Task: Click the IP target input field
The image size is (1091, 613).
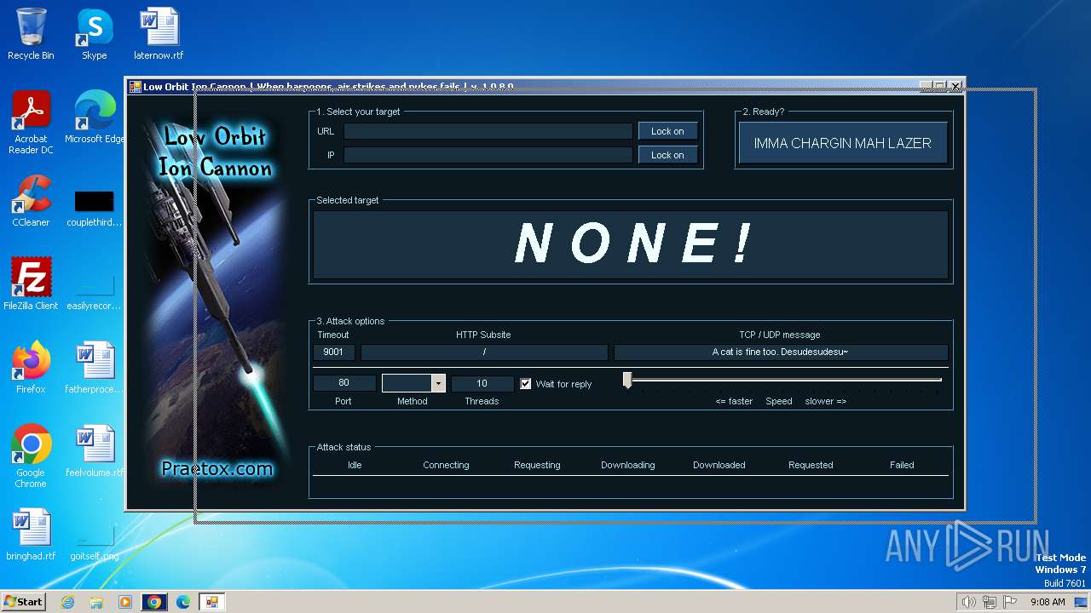Action: [x=488, y=155]
